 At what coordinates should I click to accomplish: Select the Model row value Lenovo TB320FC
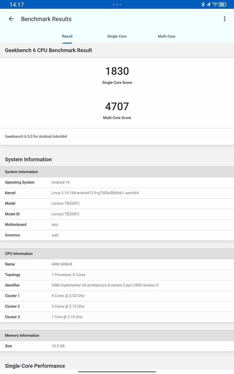click(x=66, y=203)
